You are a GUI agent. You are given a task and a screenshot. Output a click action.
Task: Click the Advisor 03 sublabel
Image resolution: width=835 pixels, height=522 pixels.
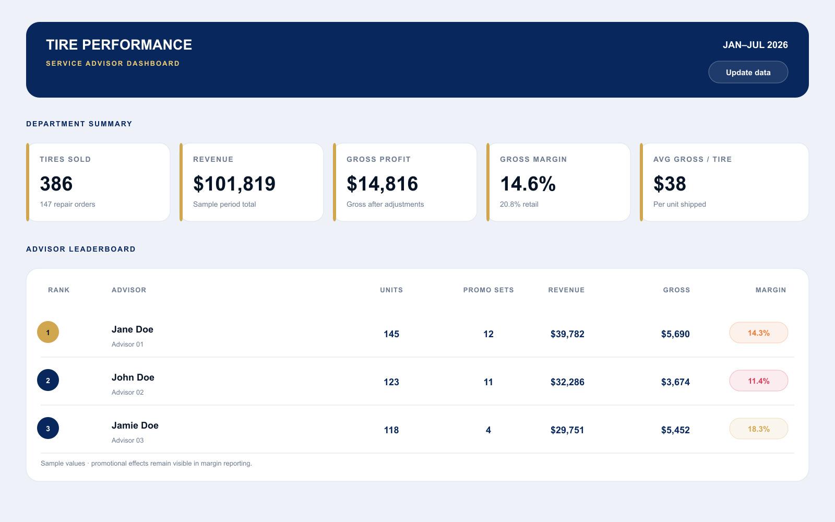(127, 440)
